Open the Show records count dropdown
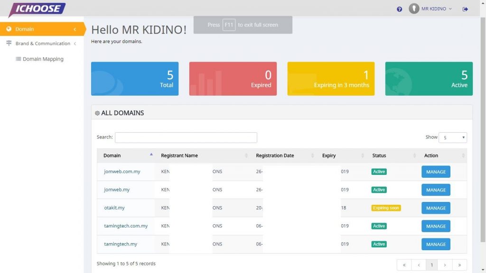The height and width of the screenshot is (273, 486). click(453, 137)
